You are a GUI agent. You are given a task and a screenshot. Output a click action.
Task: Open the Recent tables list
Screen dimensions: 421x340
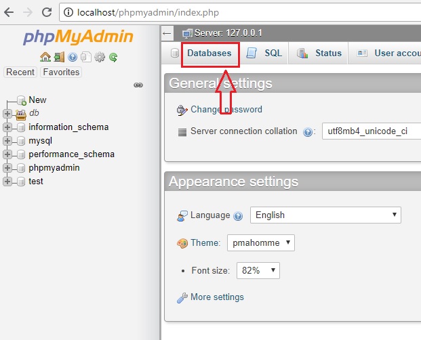(20, 72)
